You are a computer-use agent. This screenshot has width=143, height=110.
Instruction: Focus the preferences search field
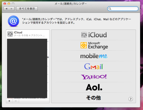point(123,9)
